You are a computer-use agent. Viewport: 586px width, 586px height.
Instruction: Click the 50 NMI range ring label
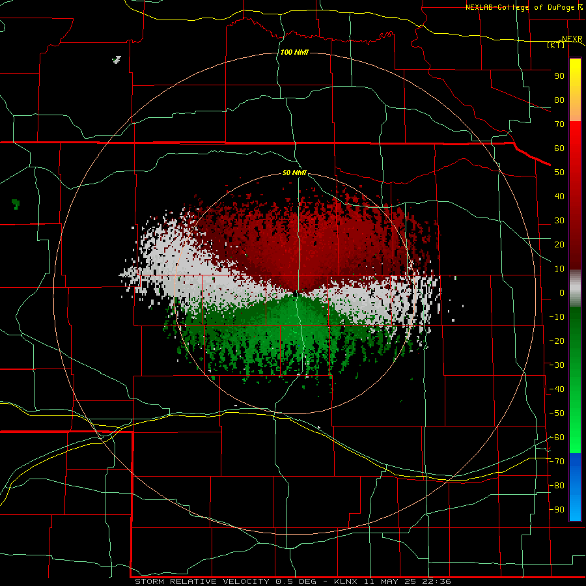(294, 173)
